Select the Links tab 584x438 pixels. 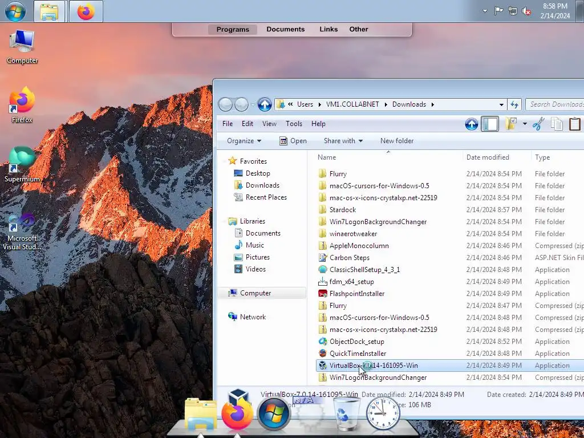point(328,29)
